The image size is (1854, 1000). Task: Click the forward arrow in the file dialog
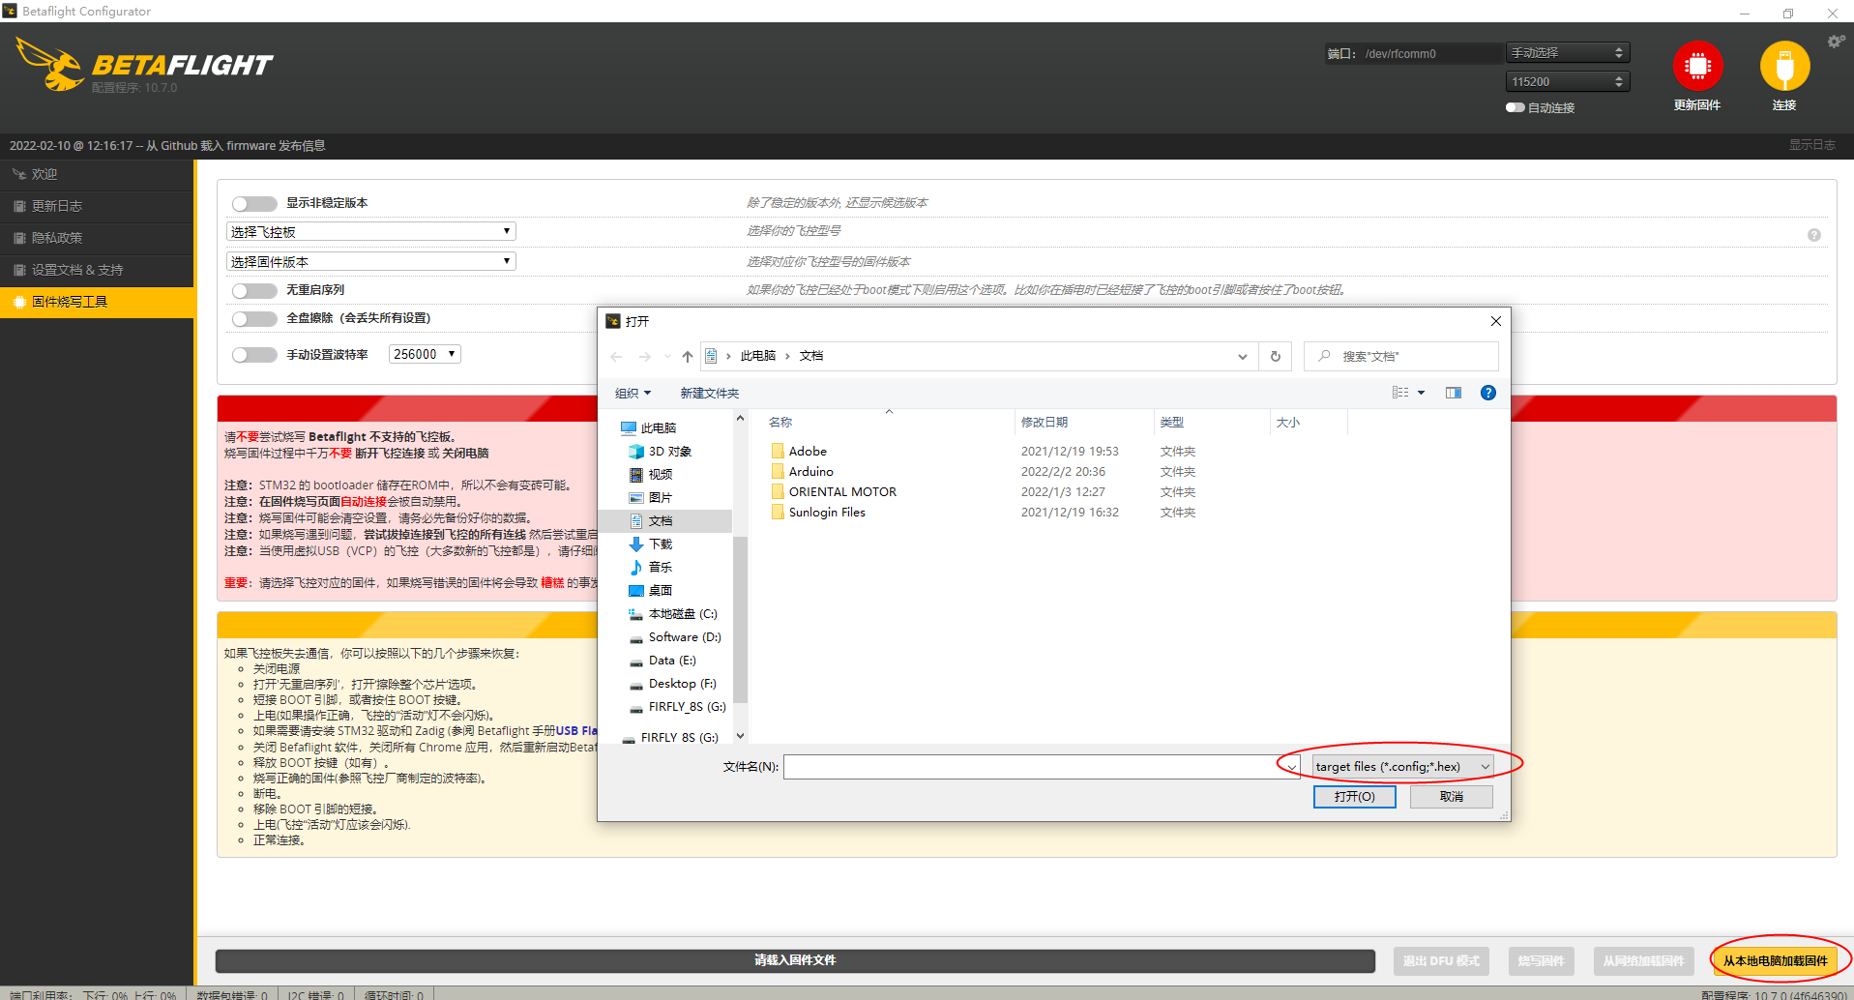(x=645, y=357)
